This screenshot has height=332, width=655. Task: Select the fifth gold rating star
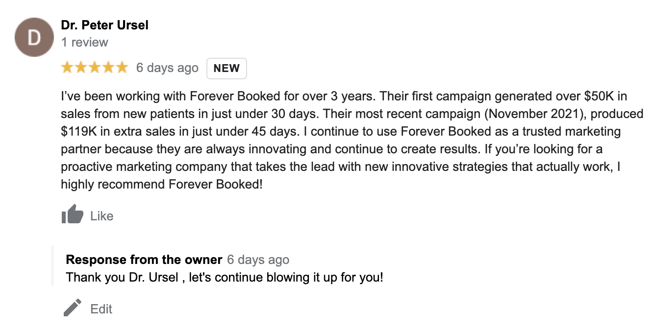point(122,68)
